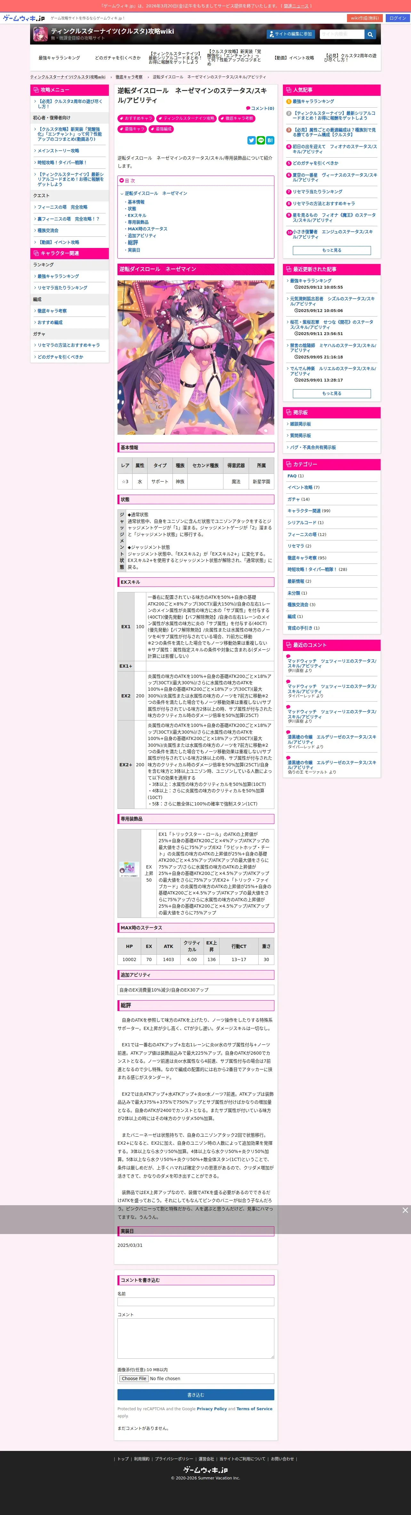
Task: Open クルスタ2周年の遊び尽くし方 in the top nav
Action: tap(351, 58)
